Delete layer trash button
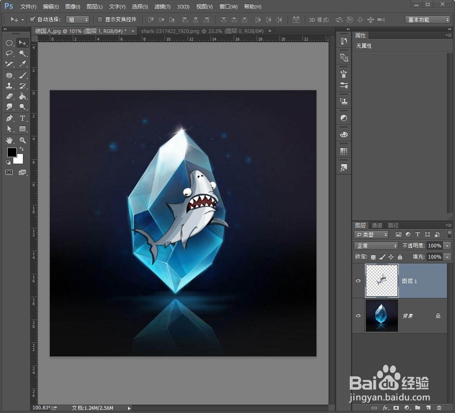Screen dimensions: 455x413 439,408
